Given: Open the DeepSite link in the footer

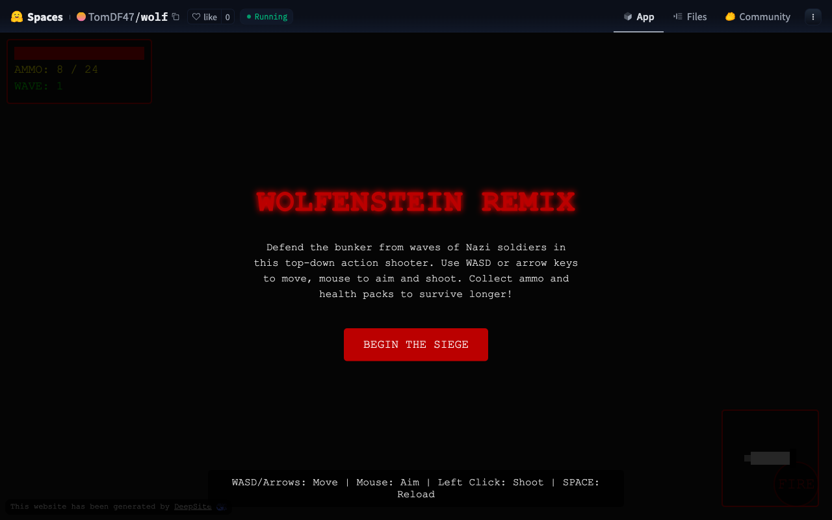Looking at the screenshot, I should point(192,506).
